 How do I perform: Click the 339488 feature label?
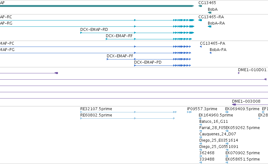pos(207,159)
